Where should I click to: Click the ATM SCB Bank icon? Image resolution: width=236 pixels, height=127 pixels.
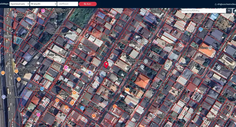[4, 97]
